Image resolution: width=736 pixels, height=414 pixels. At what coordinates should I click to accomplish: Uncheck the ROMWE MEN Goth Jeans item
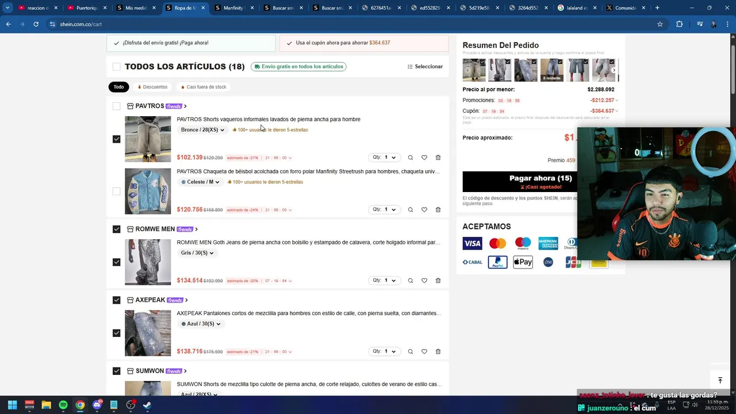(117, 262)
